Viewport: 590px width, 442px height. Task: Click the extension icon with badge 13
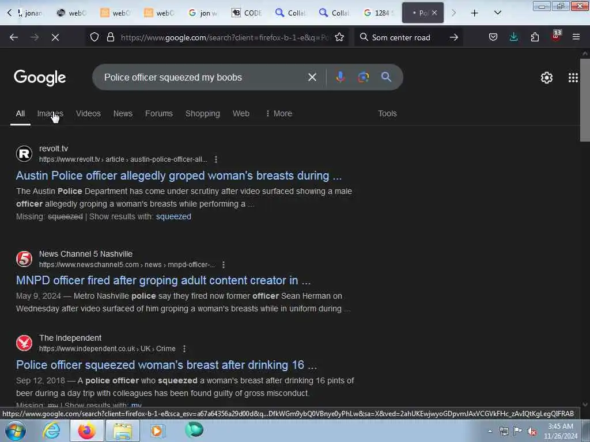click(556, 36)
